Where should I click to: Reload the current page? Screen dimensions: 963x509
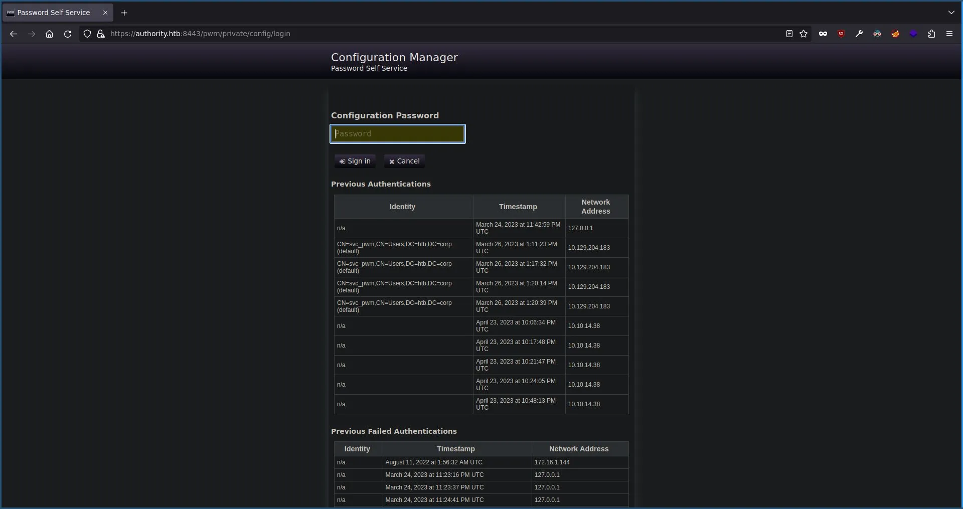[x=68, y=34]
